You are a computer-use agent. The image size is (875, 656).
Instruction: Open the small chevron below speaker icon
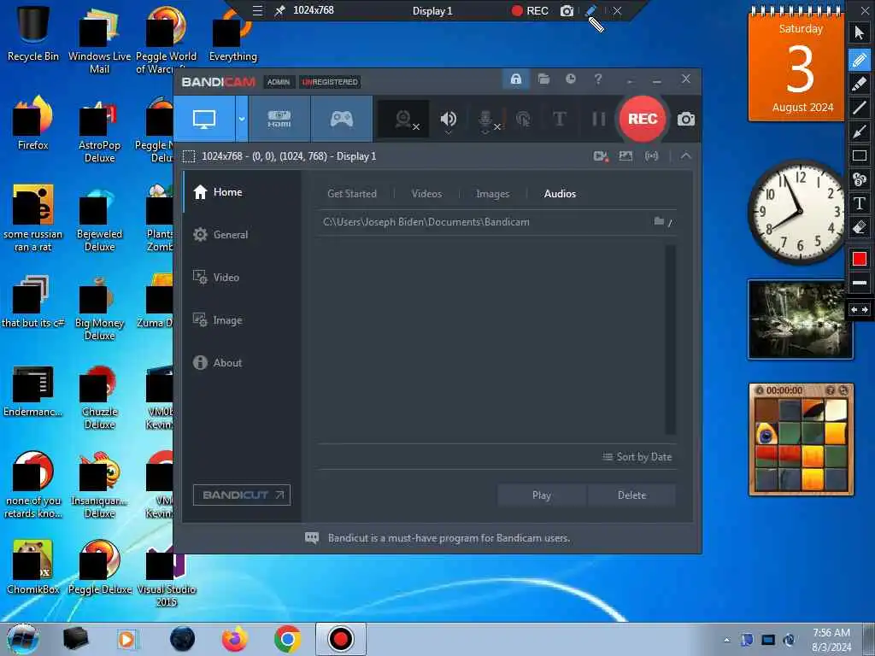coord(448,132)
